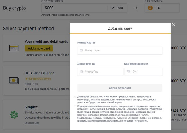Viewport: 187px width, 133px height.
Task: Click the arrow between RUB and BTC
Action: [x=136, y=8]
